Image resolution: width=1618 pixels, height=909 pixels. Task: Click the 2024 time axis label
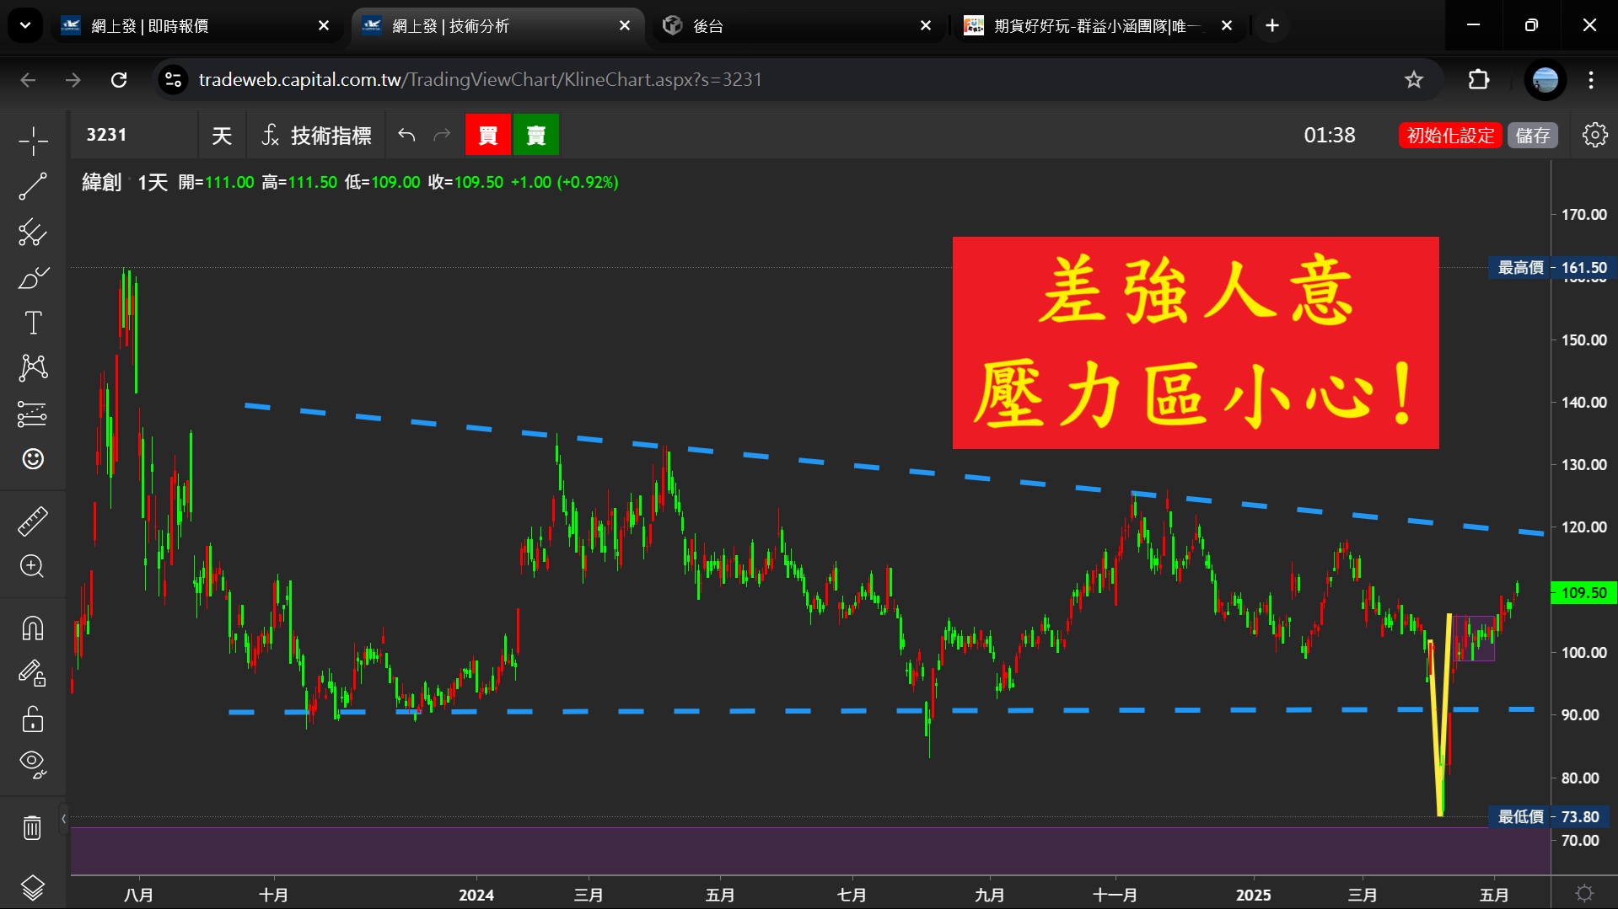[x=476, y=895]
